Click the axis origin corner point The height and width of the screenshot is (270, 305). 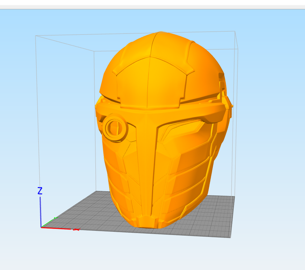point(41,227)
